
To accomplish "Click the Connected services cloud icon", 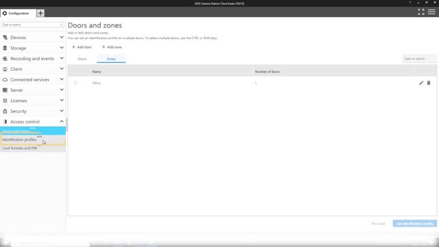I will pos(5,80).
